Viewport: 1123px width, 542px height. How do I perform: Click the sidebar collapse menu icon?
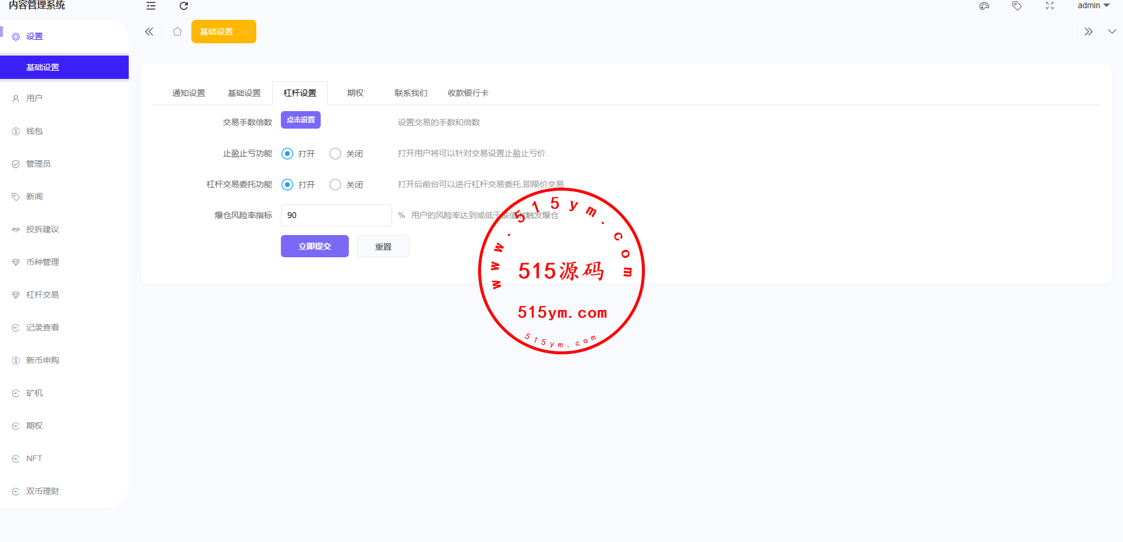(151, 6)
